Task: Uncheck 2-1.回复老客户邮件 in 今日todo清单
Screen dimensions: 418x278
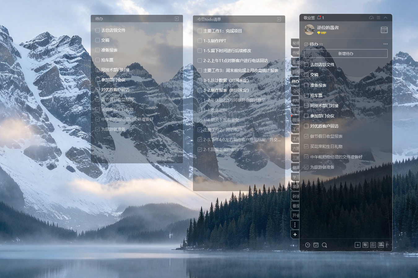Action: 200,150
